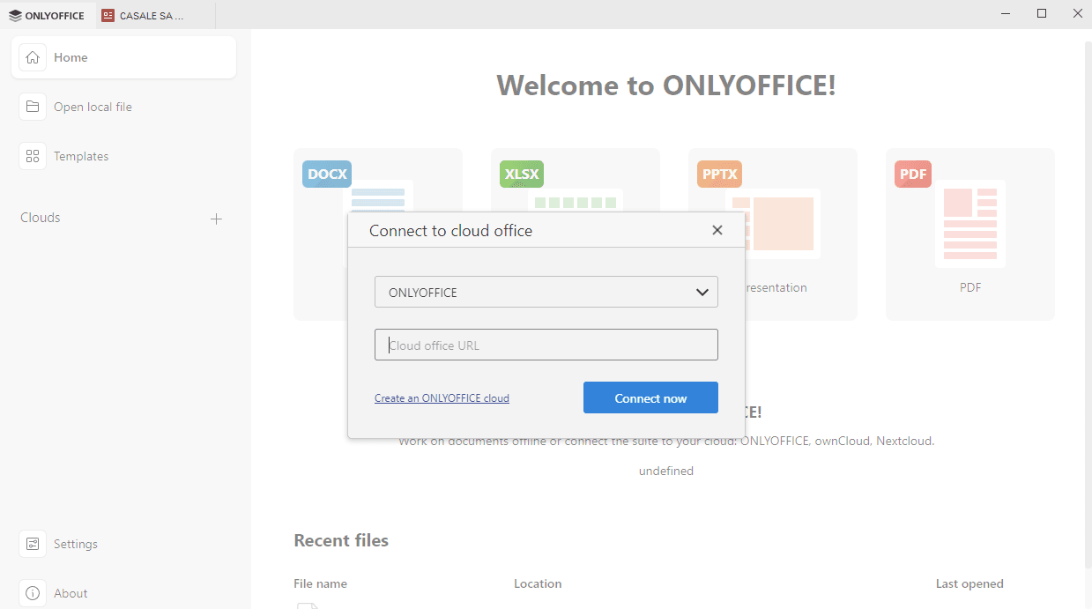
Task: Click the Last opened column header
Action: point(969,583)
